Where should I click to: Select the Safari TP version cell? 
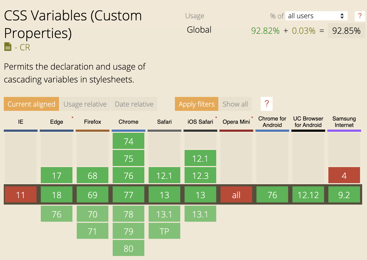(x=164, y=231)
